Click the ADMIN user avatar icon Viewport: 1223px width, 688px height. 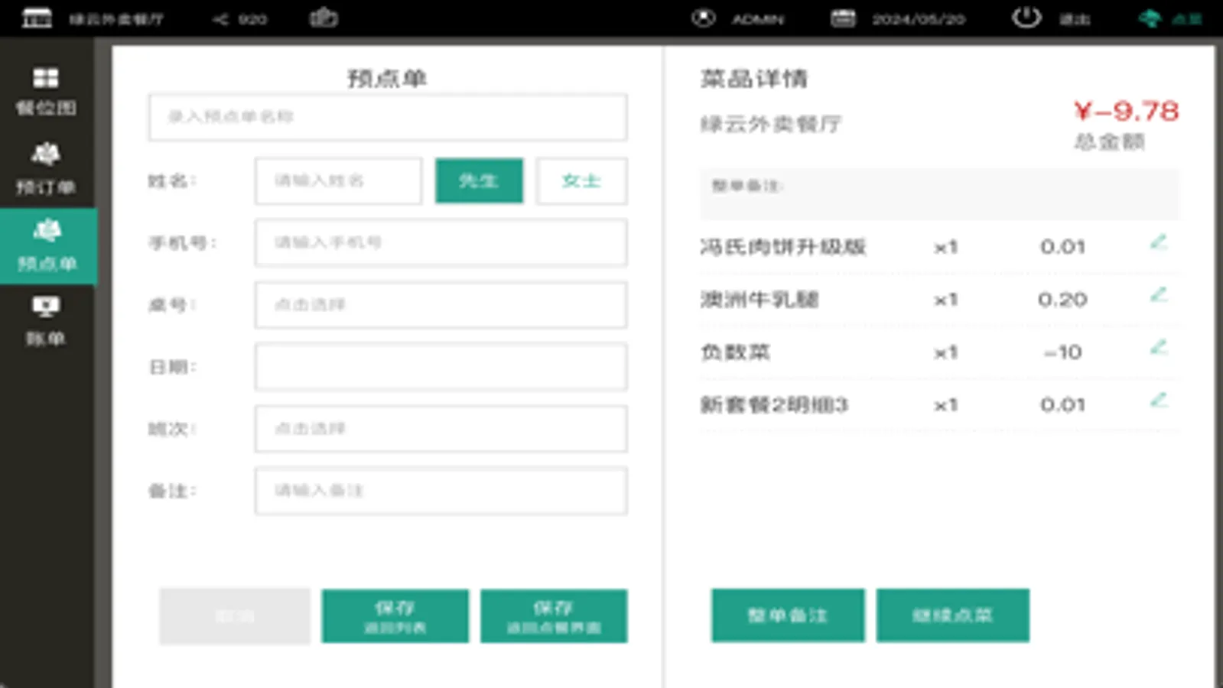click(x=703, y=18)
